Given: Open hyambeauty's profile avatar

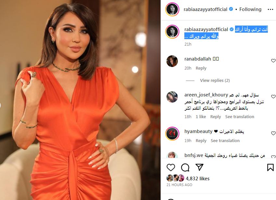Looking at the screenshot, I should [x=172, y=134].
